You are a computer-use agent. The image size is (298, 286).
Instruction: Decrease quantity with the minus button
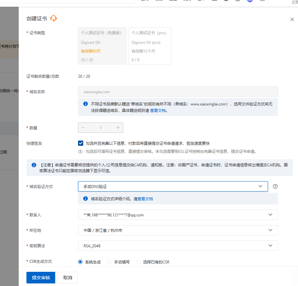coord(83,128)
